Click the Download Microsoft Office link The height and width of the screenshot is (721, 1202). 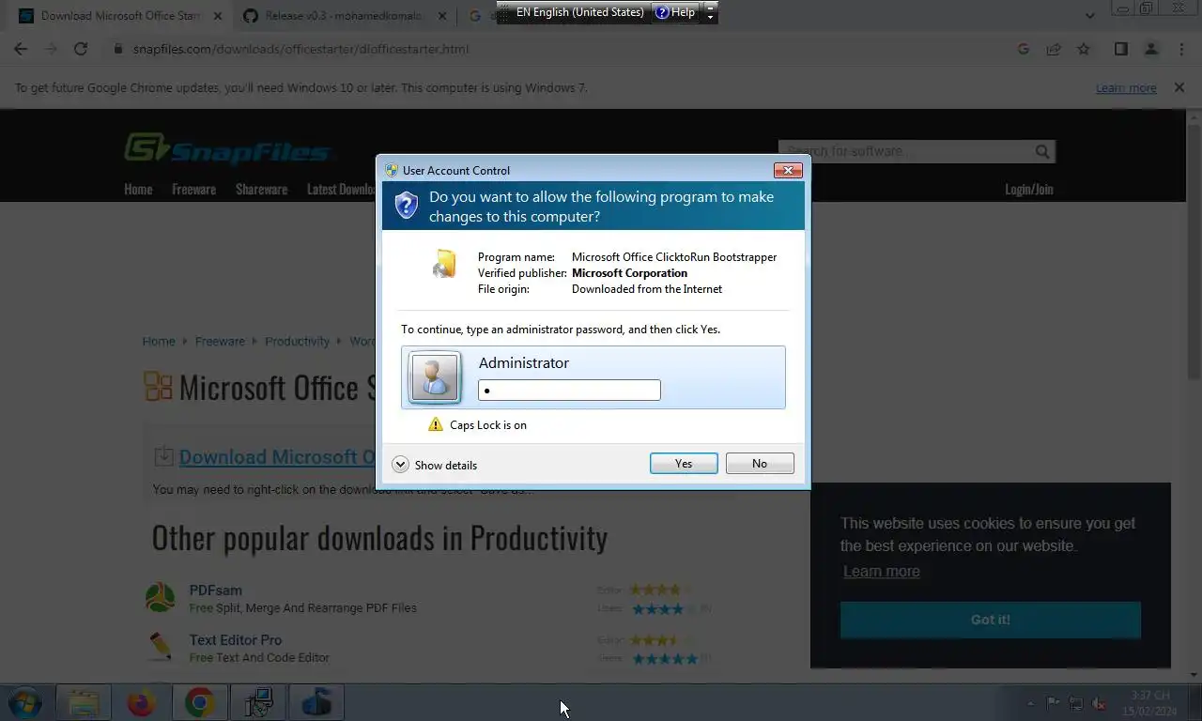click(277, 457)
